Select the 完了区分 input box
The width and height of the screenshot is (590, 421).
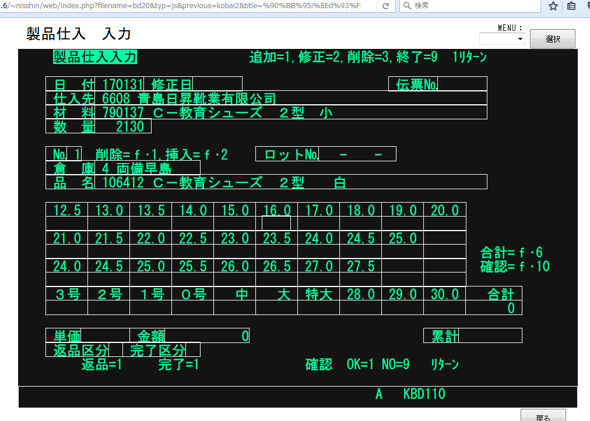[193, 350]
